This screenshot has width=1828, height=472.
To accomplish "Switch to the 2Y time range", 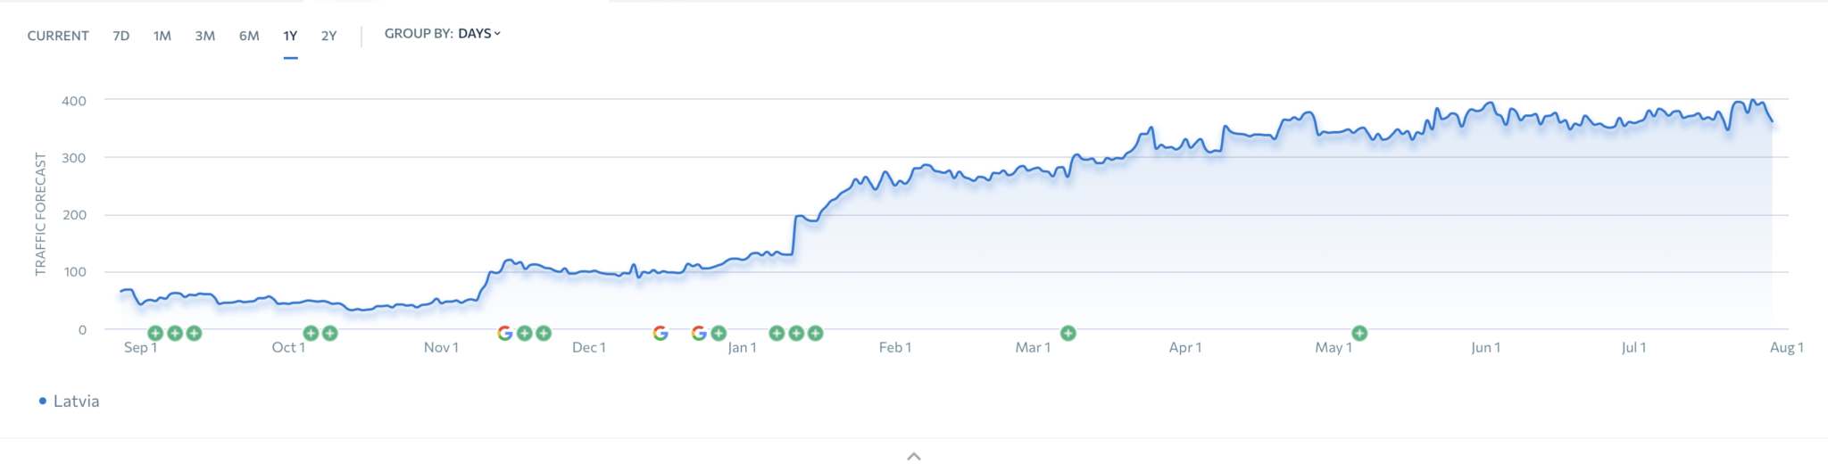I will point(328,36).
